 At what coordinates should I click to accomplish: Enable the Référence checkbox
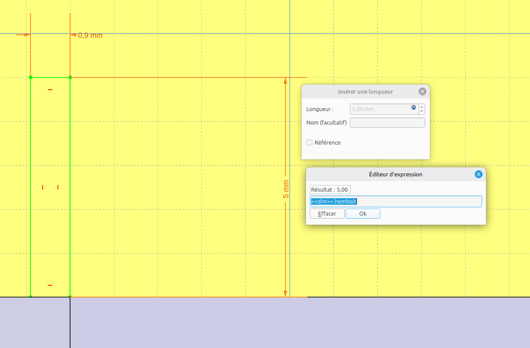309,142
